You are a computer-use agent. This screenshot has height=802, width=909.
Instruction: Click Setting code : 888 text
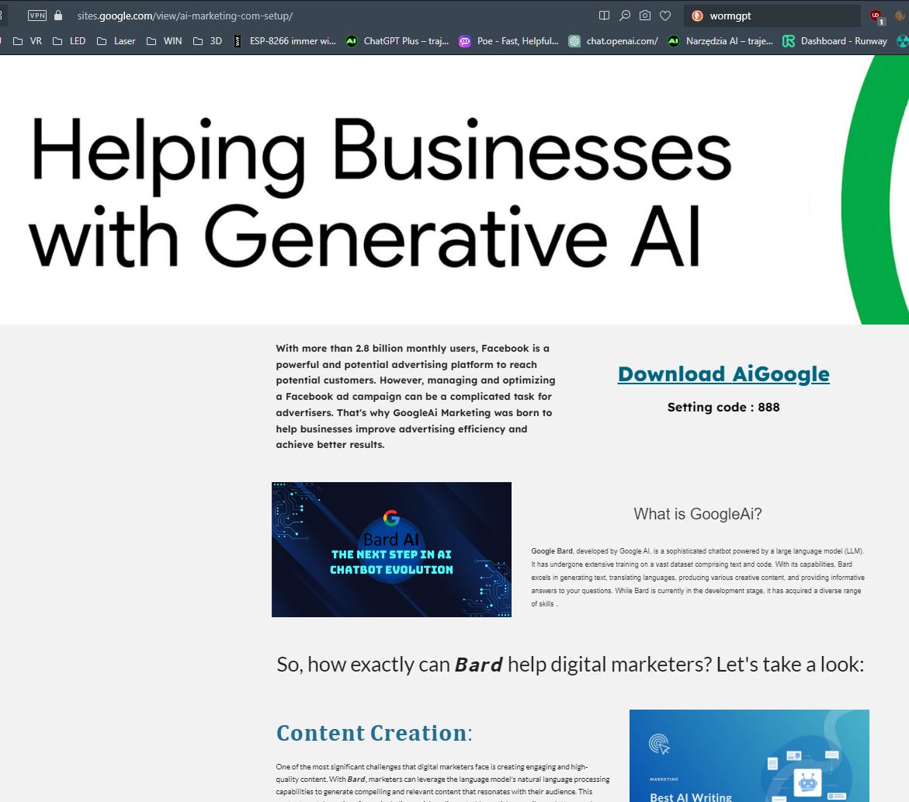click(723, 407)
